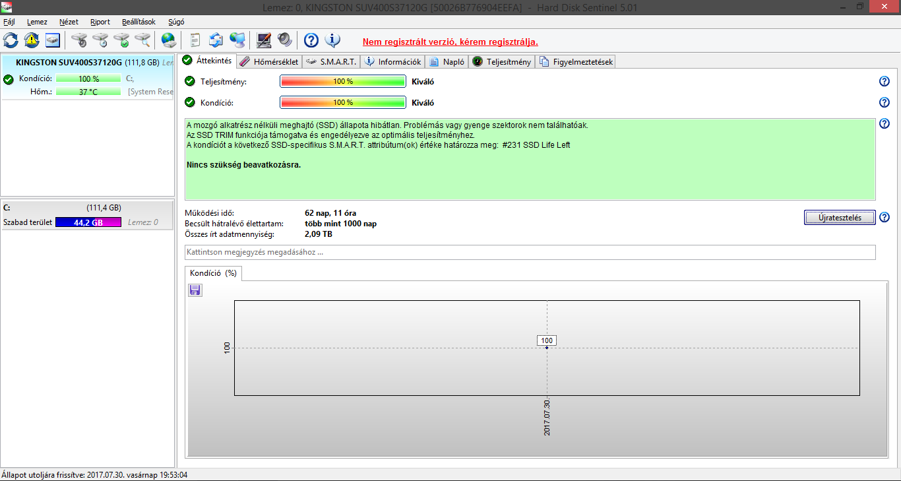The image size is (901, 481).
Task: Open the Napló tab
Action: coord(447,62)
